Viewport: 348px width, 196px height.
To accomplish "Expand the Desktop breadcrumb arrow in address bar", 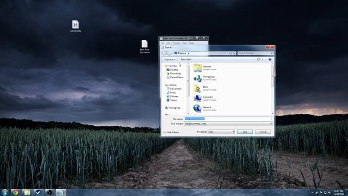I will coord(189,53).
